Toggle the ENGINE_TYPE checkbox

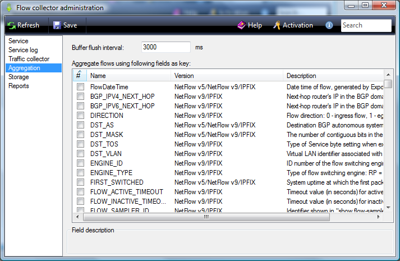point(81,173)
